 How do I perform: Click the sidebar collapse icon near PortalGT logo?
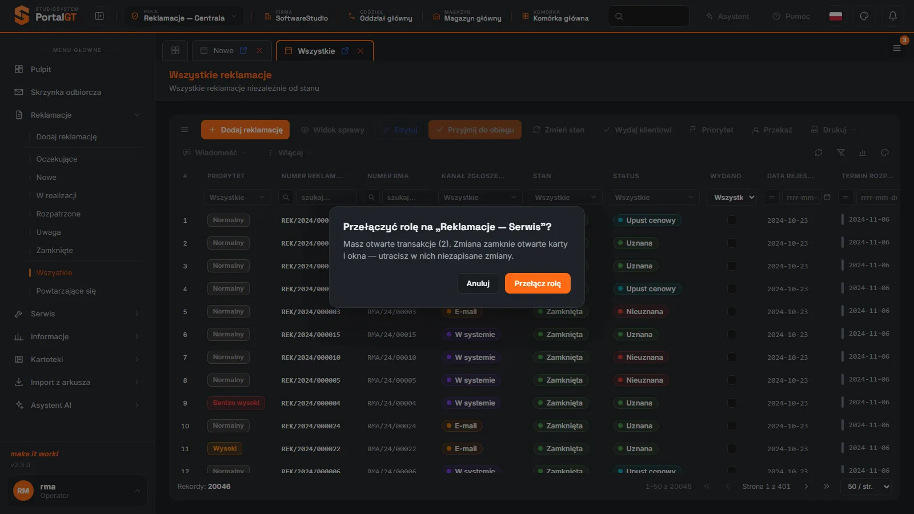pyautogui.click(x=99, y=16)
